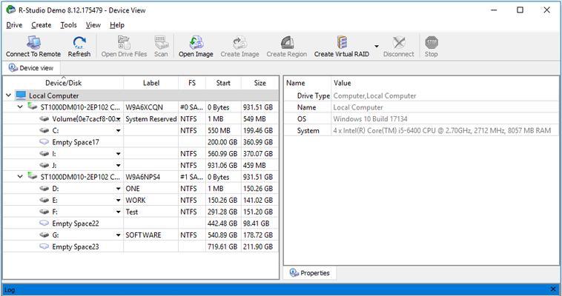Open the dropdown arrow on C: row

tap(119, 131)
